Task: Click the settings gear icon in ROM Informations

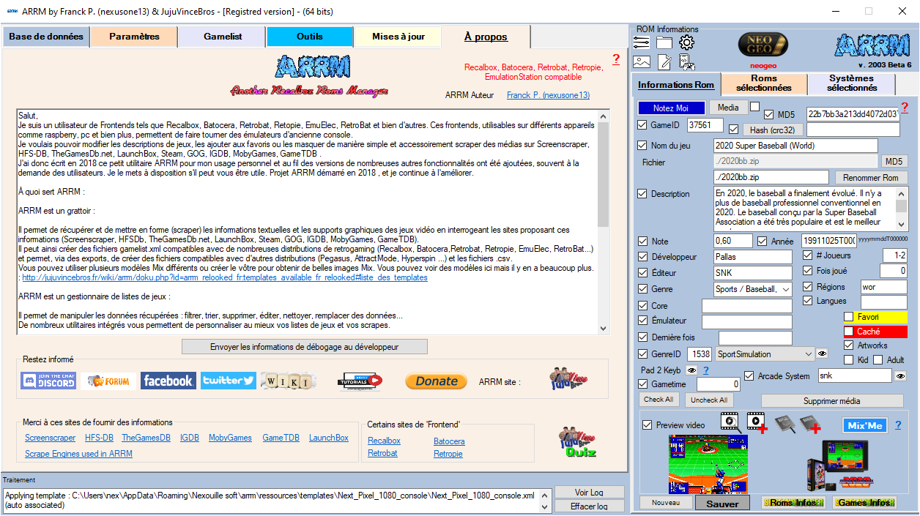Action: coord(686,42)
